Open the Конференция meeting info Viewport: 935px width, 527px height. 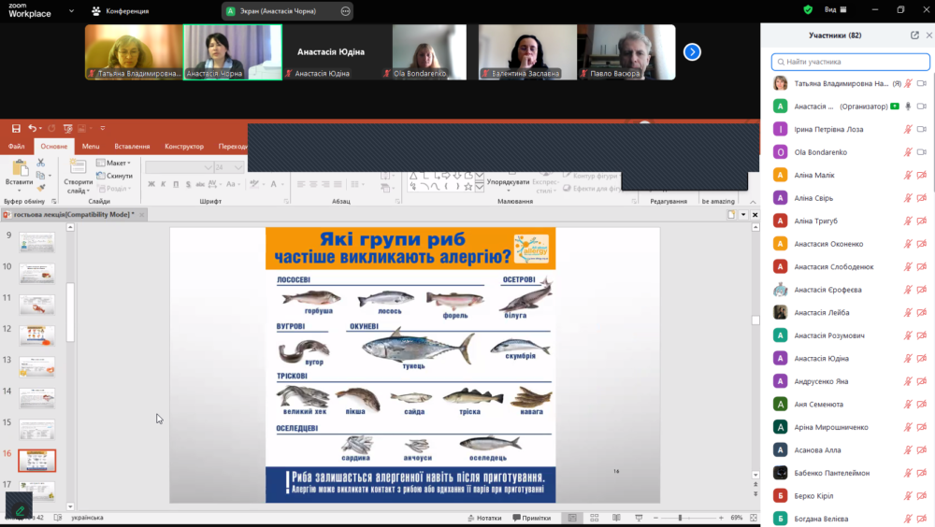click(x=121, y=10)
